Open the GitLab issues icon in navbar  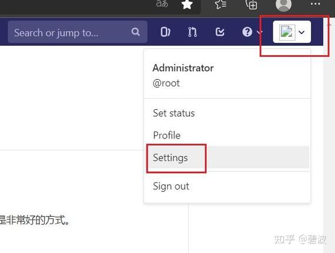point(165,32)
